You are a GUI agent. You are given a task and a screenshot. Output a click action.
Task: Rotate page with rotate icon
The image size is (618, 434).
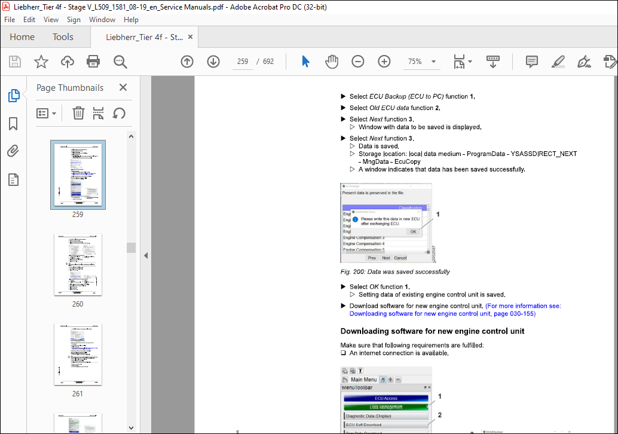pyautogui.click(x=118, y=113)
